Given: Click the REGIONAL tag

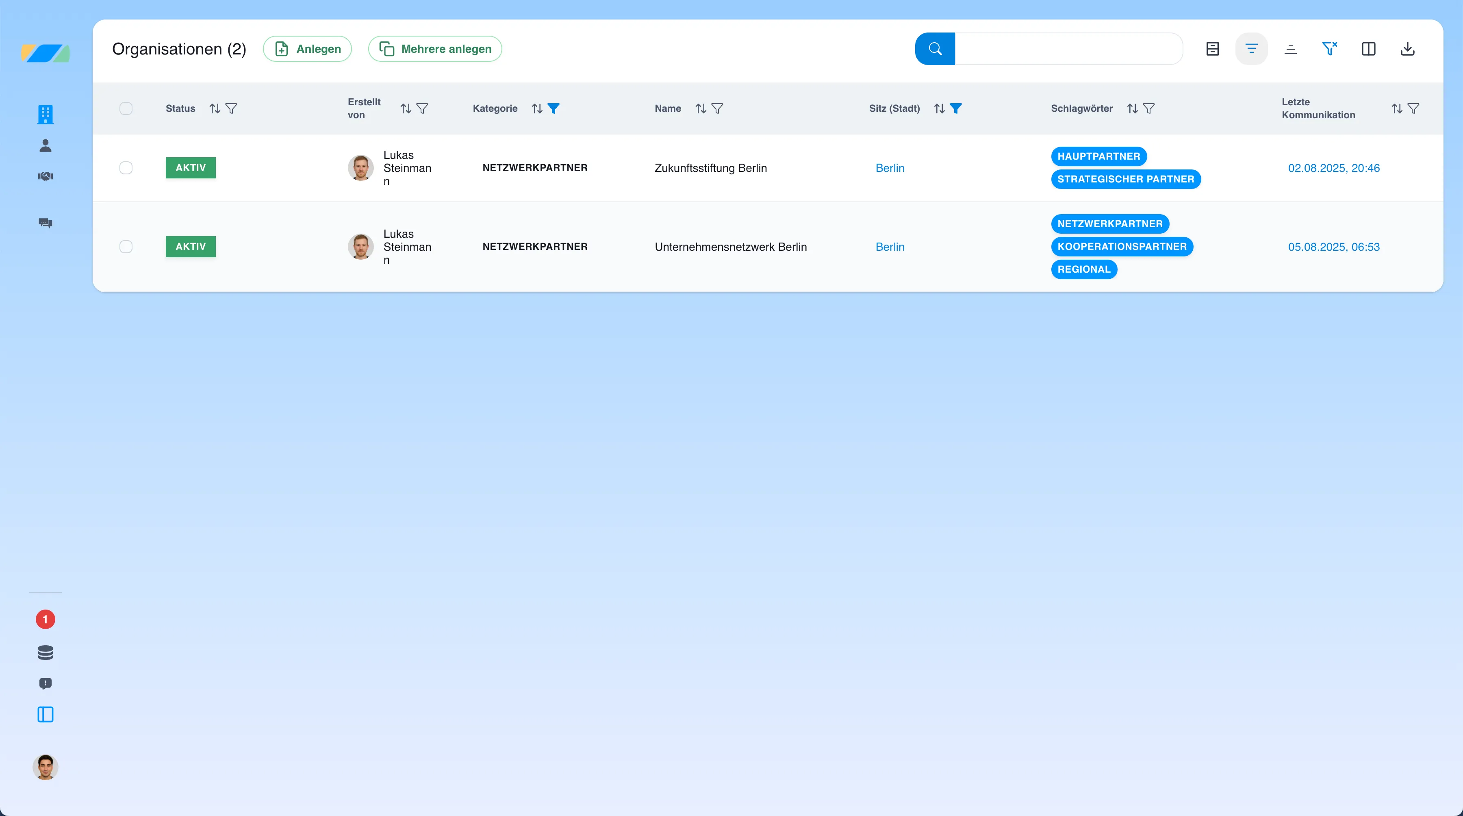Looking at the screenshot, I should [x=1084, y=269].
